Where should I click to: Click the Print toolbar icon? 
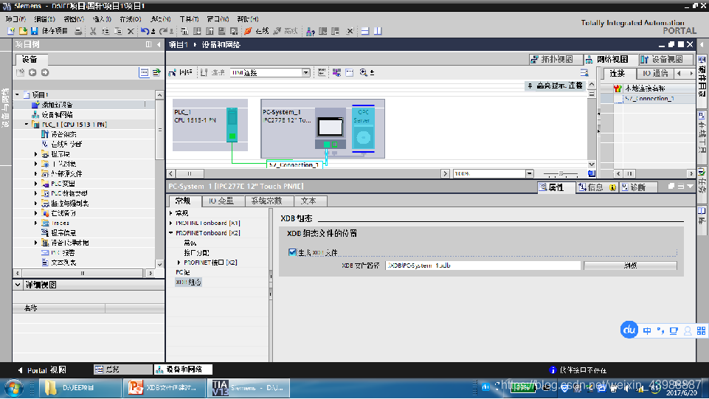(x=78, y=31)
